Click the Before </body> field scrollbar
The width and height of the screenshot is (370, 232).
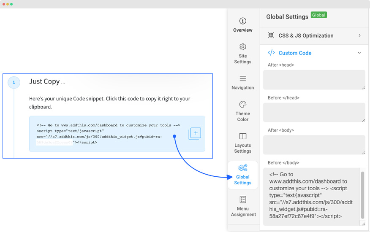click(x=362, y=195)
